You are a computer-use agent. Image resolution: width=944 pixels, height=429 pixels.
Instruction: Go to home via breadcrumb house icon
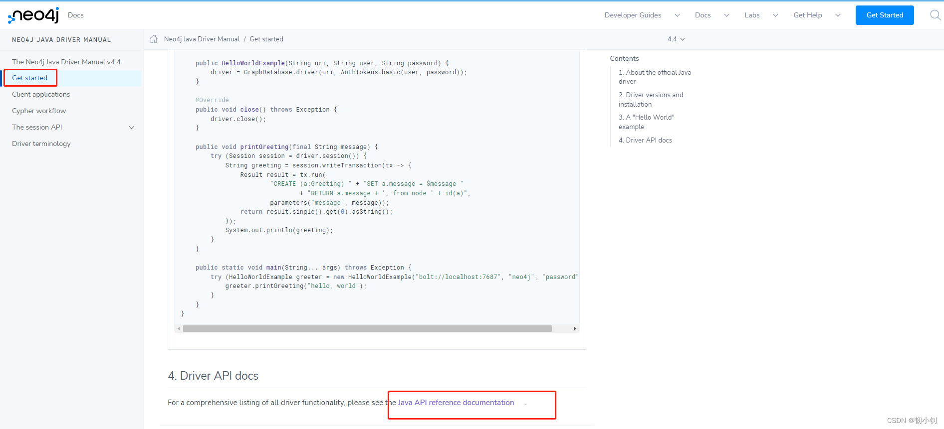[x=154, y=39]
